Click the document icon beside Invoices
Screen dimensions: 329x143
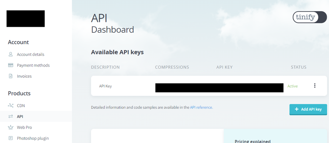[x=11, y=76]
